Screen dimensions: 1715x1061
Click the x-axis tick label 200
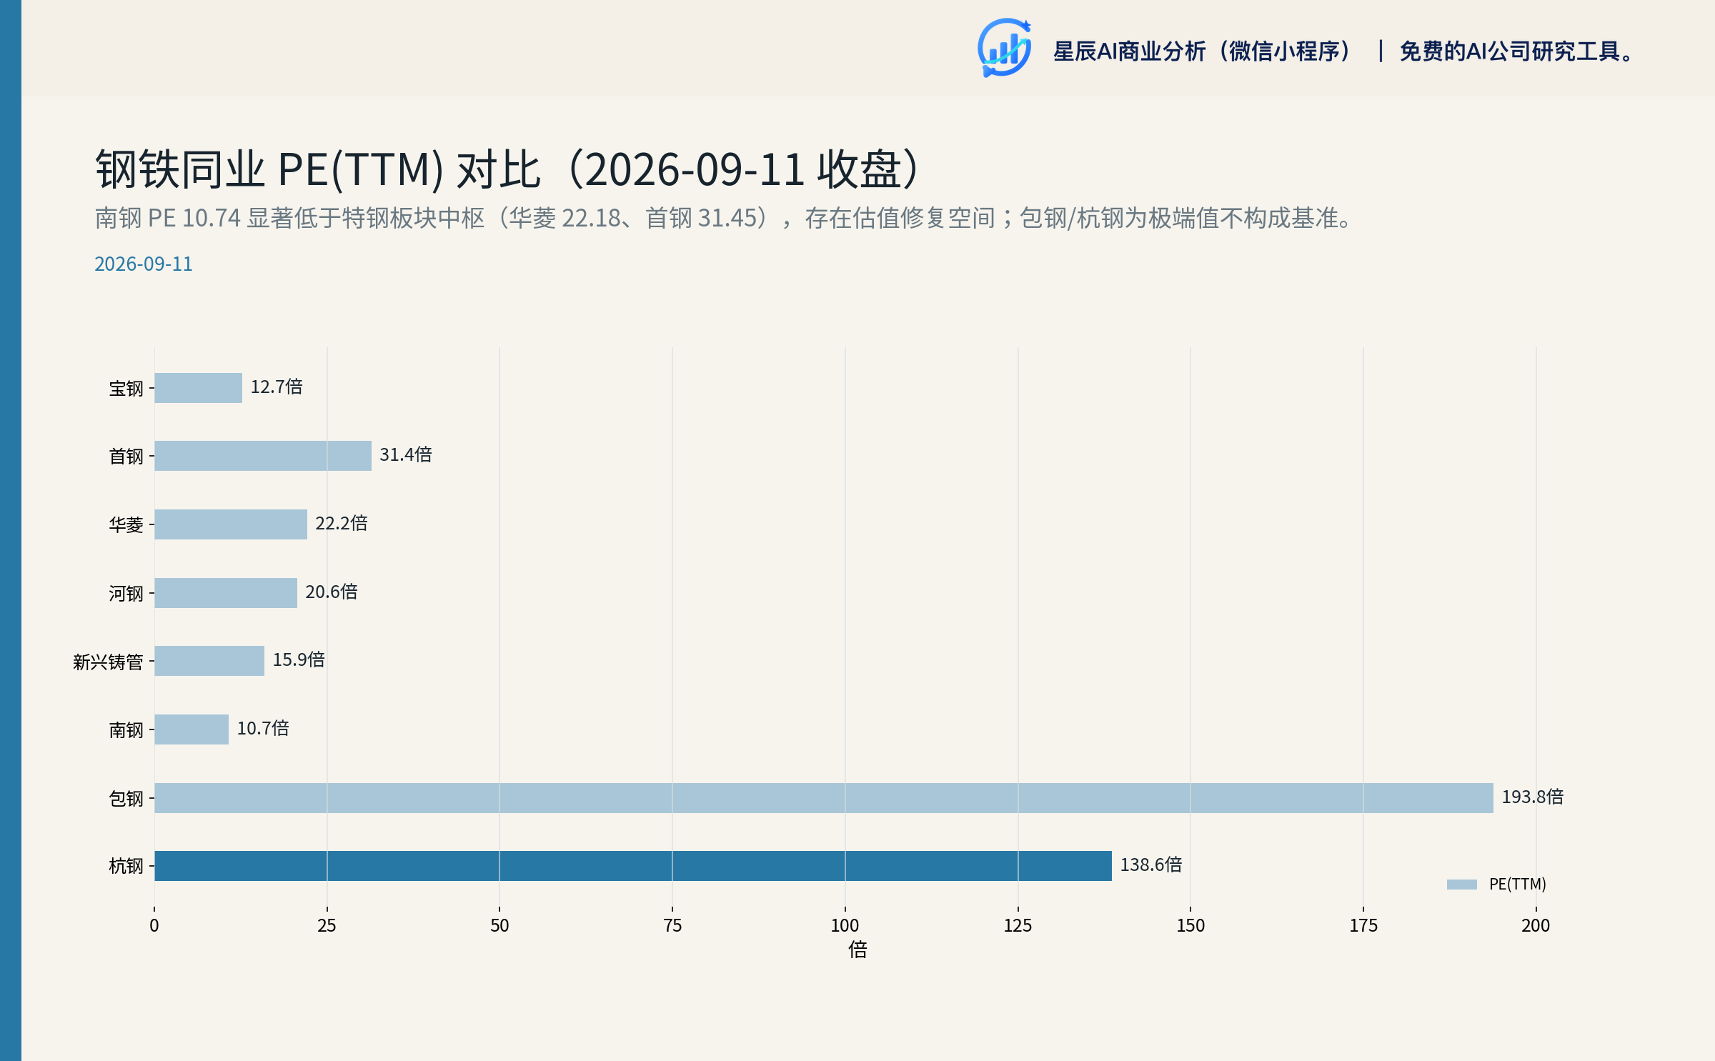point(1536,926)
